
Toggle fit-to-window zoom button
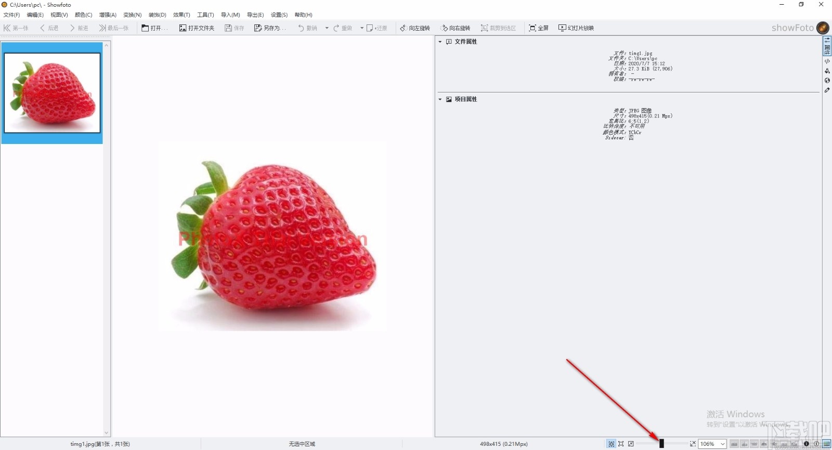(x=612, y=444)
